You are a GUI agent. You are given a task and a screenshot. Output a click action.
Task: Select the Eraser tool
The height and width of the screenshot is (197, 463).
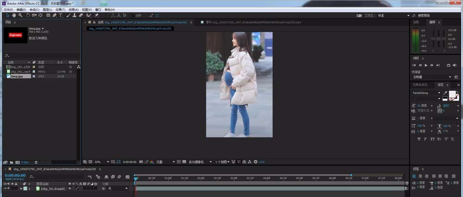coord(81,15)
